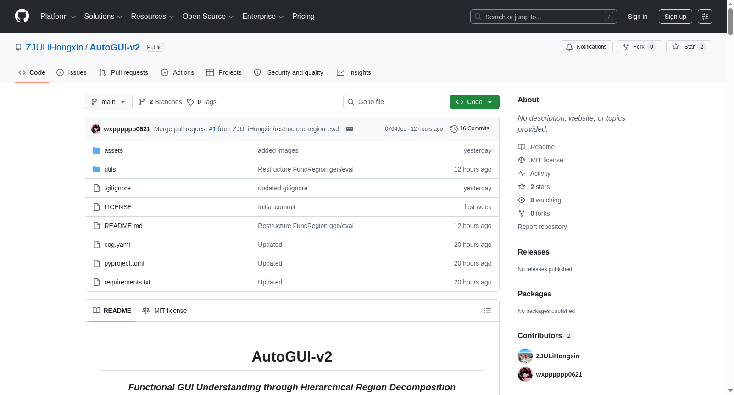Click the README.md file icon
This screenshot has width=734, height=395.
[x=96, y=226]
